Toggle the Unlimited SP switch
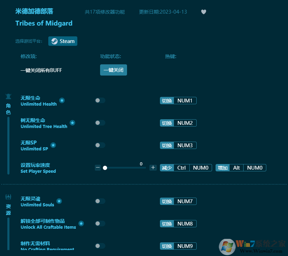288x256 pixels. point(100,145)
